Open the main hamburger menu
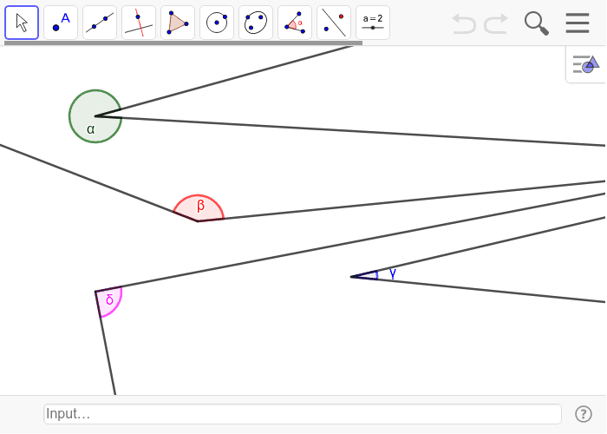 point(578,23)
